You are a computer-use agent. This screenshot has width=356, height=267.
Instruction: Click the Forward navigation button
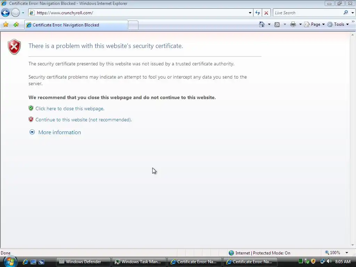[15, 13]
